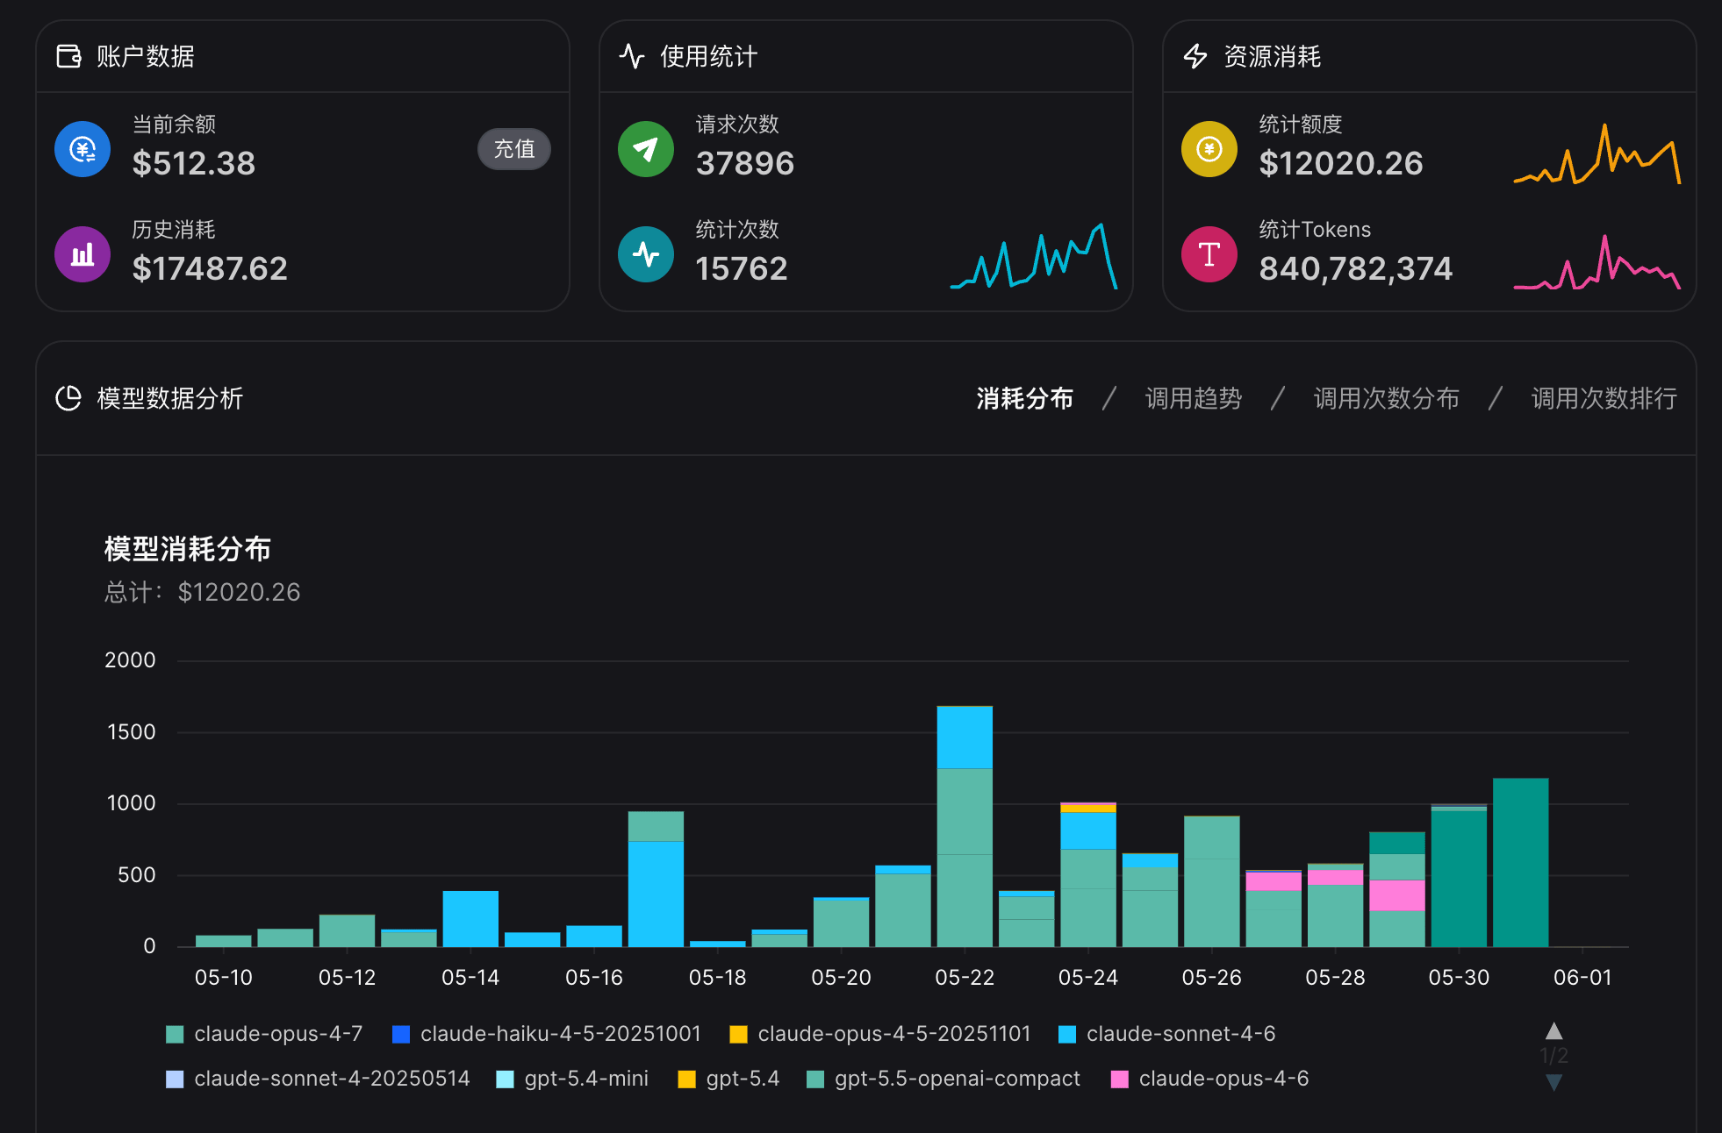Go to next legend page with down arrow

1553,1082
